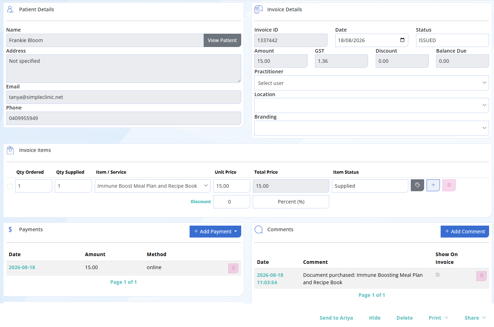494x327 pixels.
Task: Click the GST field showing 1.36
Action: [341, 61]
